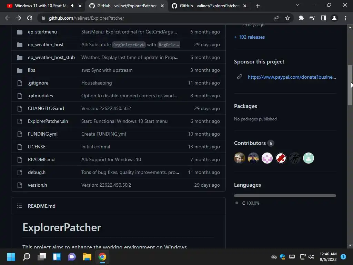Open the 'Initial commit' commit message
The image size is (353, 265).
96,147
